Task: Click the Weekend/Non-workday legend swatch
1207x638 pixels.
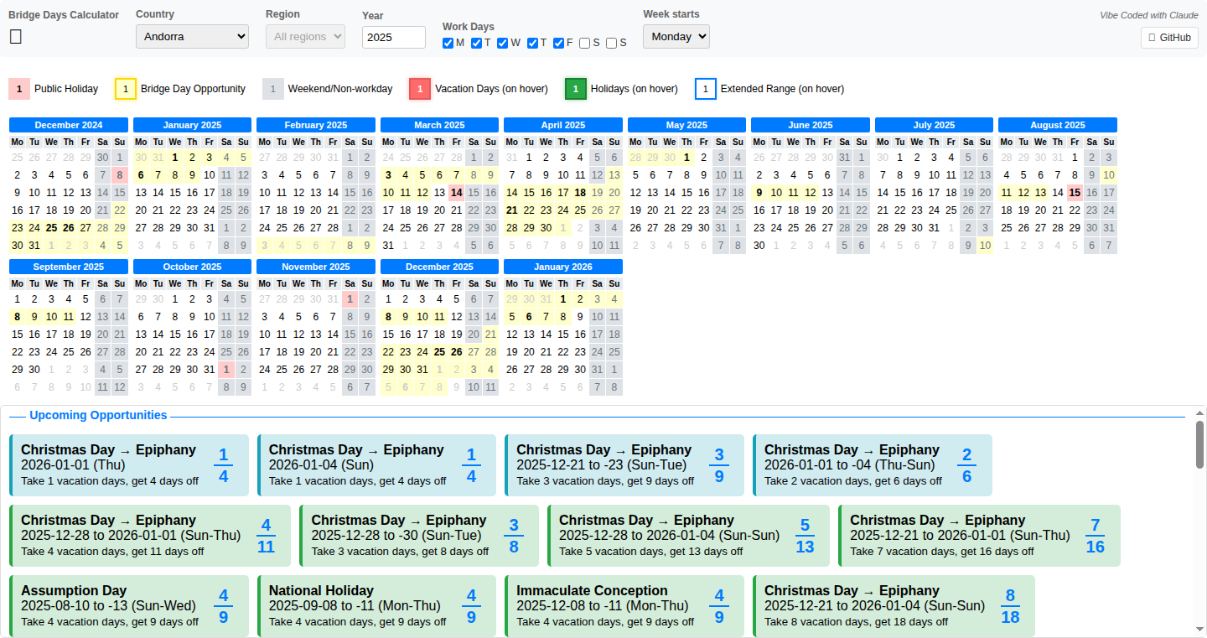Action: coord(273,89)
